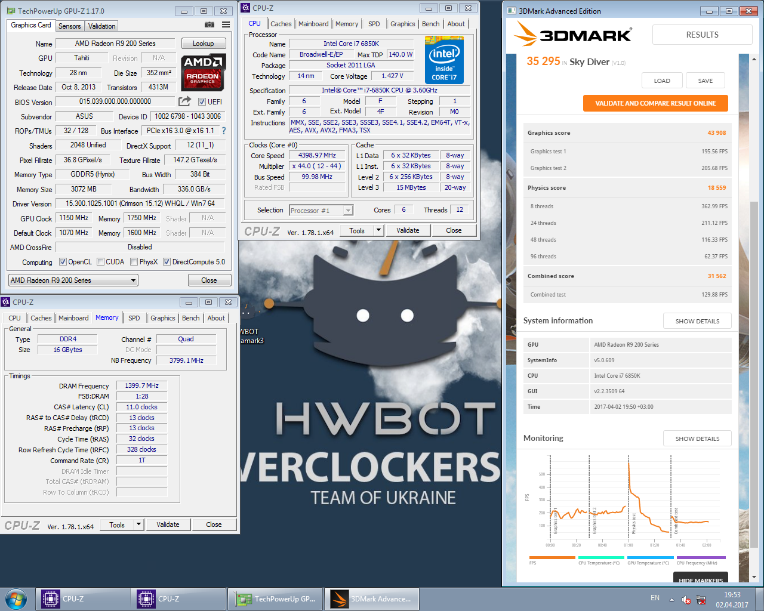Click the Windows Start orb

point(16,598)
